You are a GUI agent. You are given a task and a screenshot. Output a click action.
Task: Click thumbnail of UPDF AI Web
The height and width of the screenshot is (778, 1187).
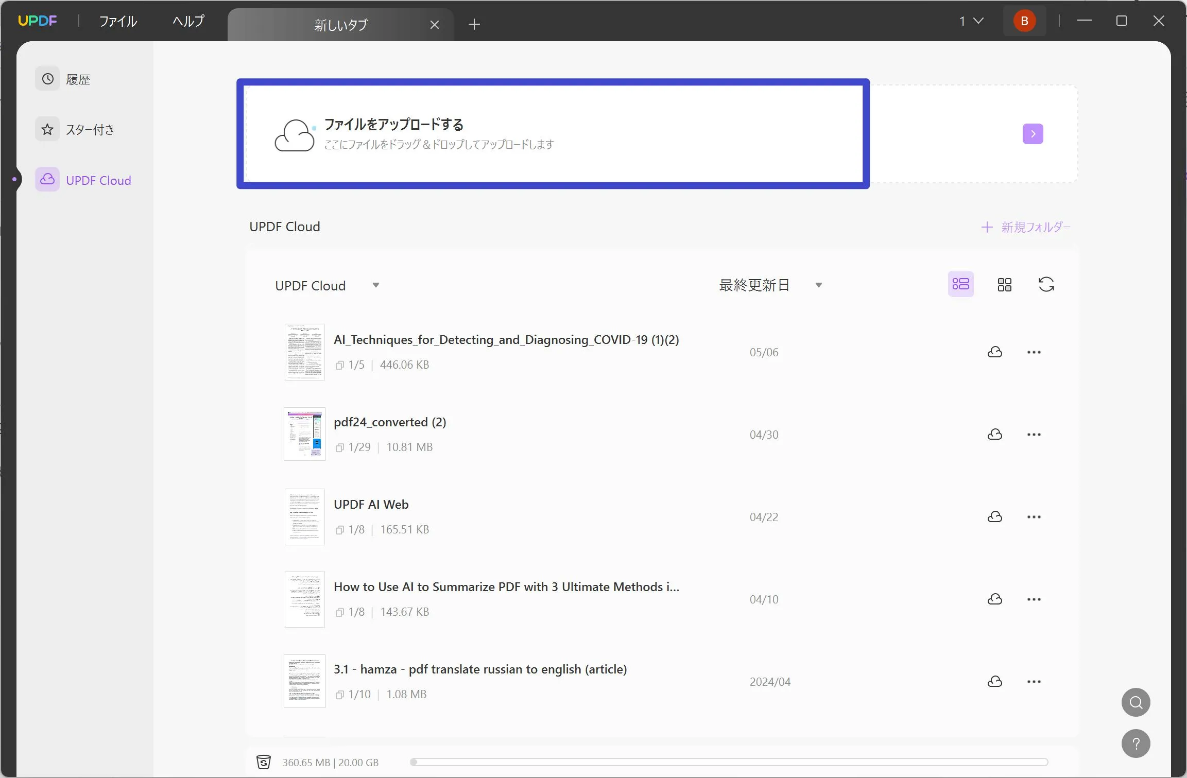305,517
